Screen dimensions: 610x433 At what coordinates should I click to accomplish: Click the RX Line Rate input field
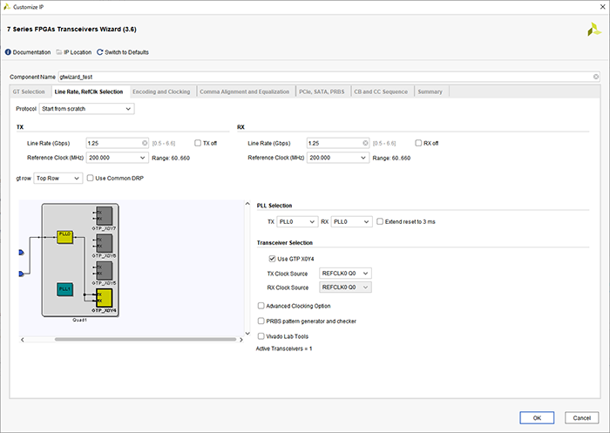(x=338, y=143)
